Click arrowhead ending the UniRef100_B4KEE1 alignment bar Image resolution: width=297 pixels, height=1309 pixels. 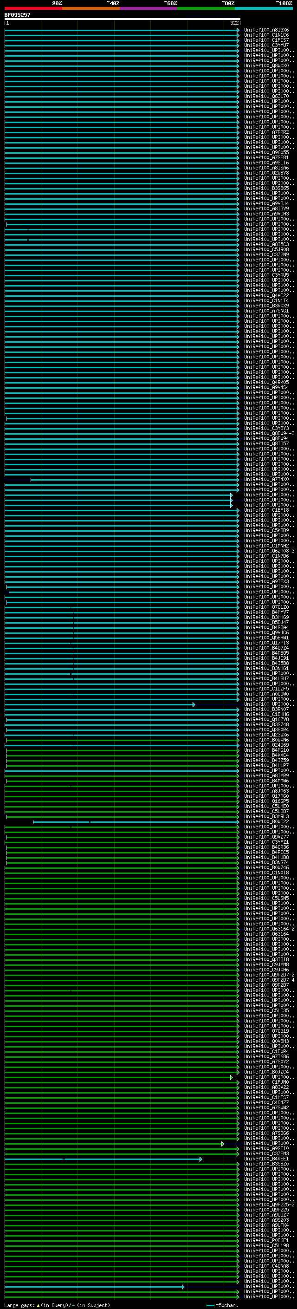point(201,1159)
